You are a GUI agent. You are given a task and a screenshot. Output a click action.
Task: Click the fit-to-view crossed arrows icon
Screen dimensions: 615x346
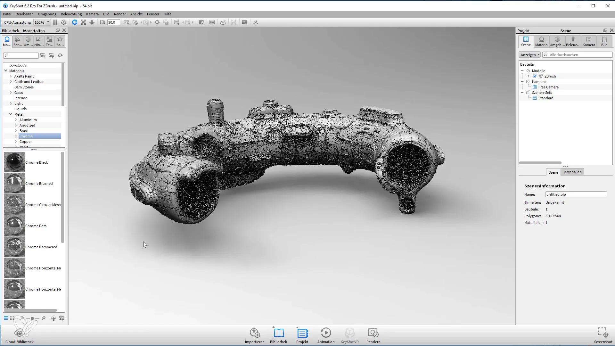83,22
